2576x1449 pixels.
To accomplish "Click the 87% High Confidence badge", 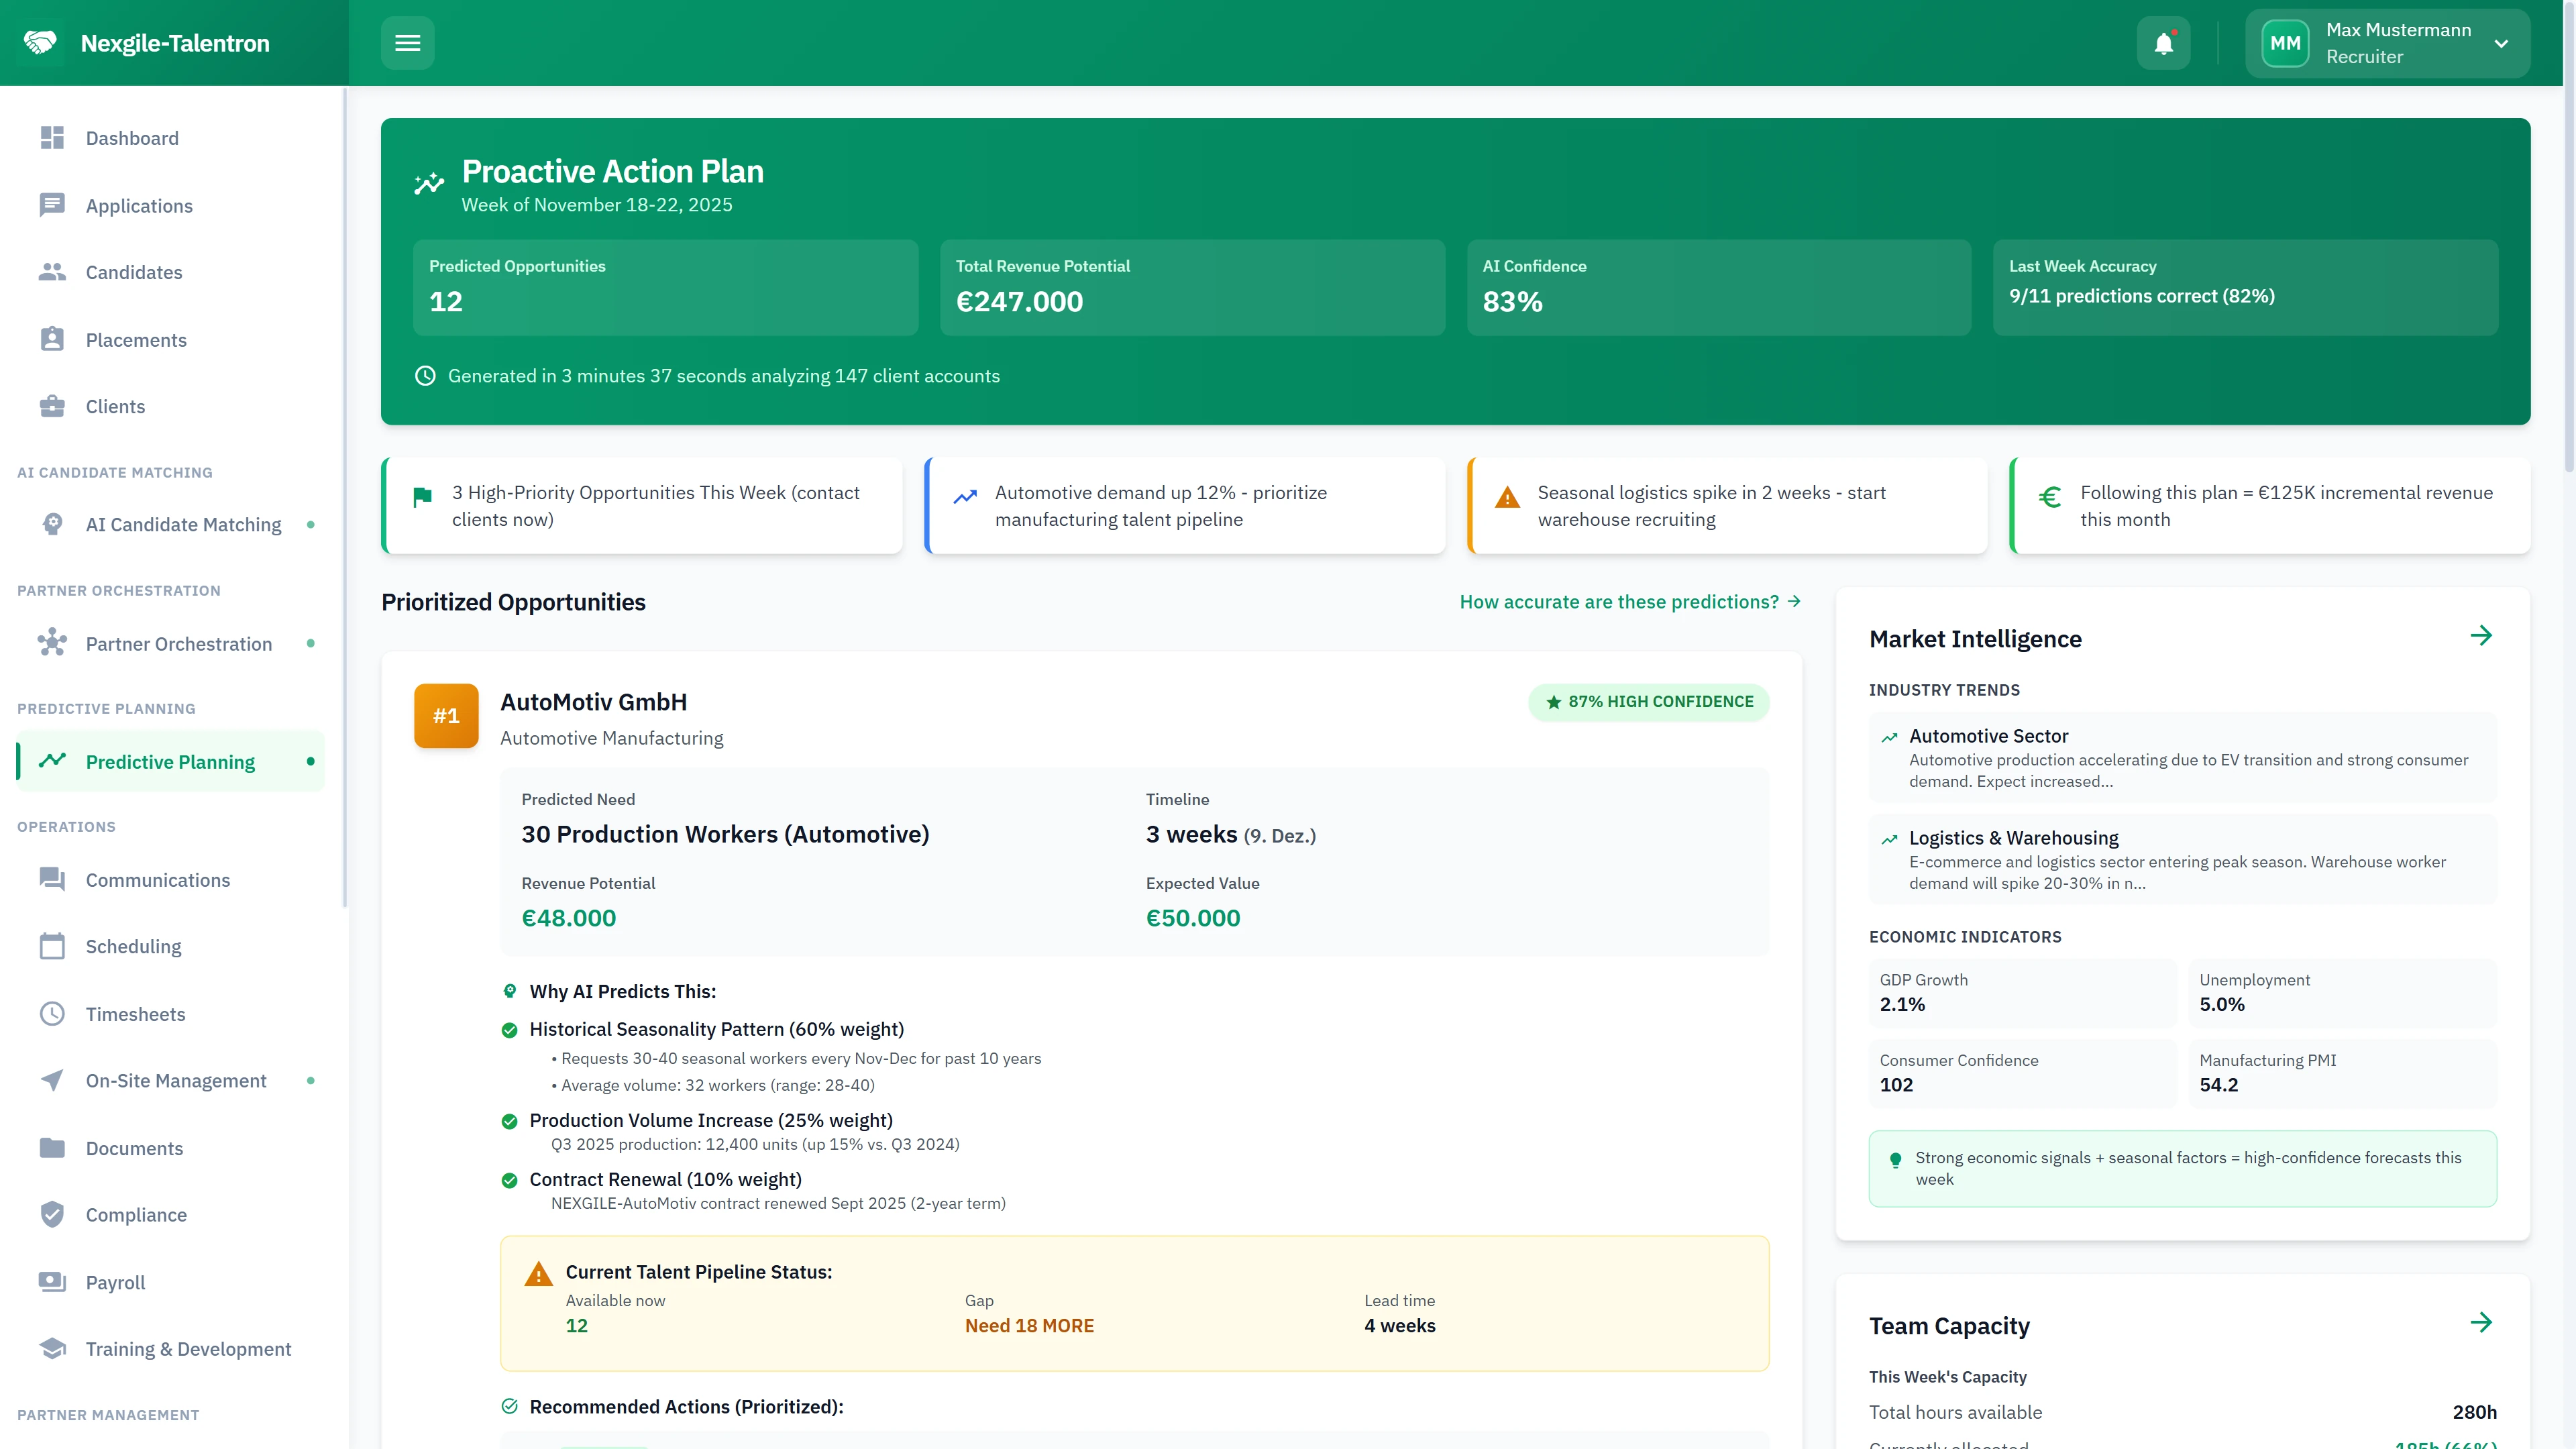I will point(1648,702).
